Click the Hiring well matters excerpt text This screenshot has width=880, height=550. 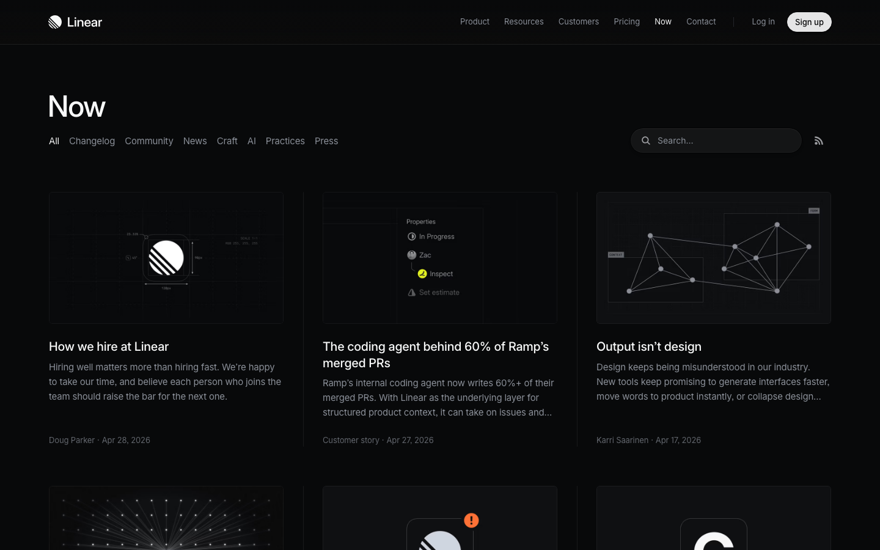pos(165,382)
